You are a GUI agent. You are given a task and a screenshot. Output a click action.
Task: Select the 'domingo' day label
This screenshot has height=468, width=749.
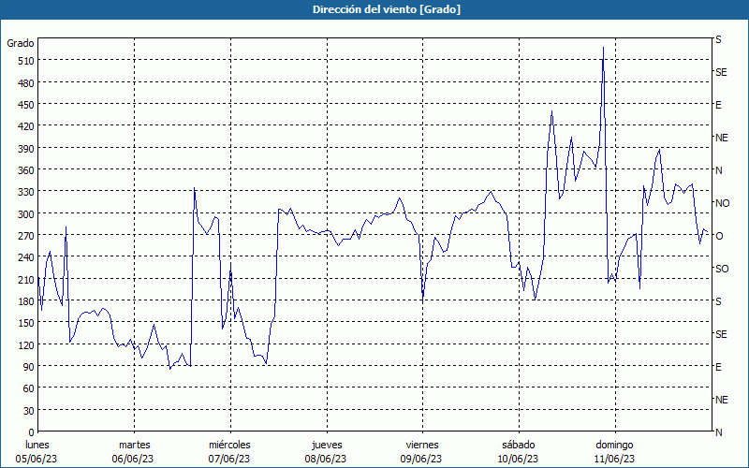[614, 445]
